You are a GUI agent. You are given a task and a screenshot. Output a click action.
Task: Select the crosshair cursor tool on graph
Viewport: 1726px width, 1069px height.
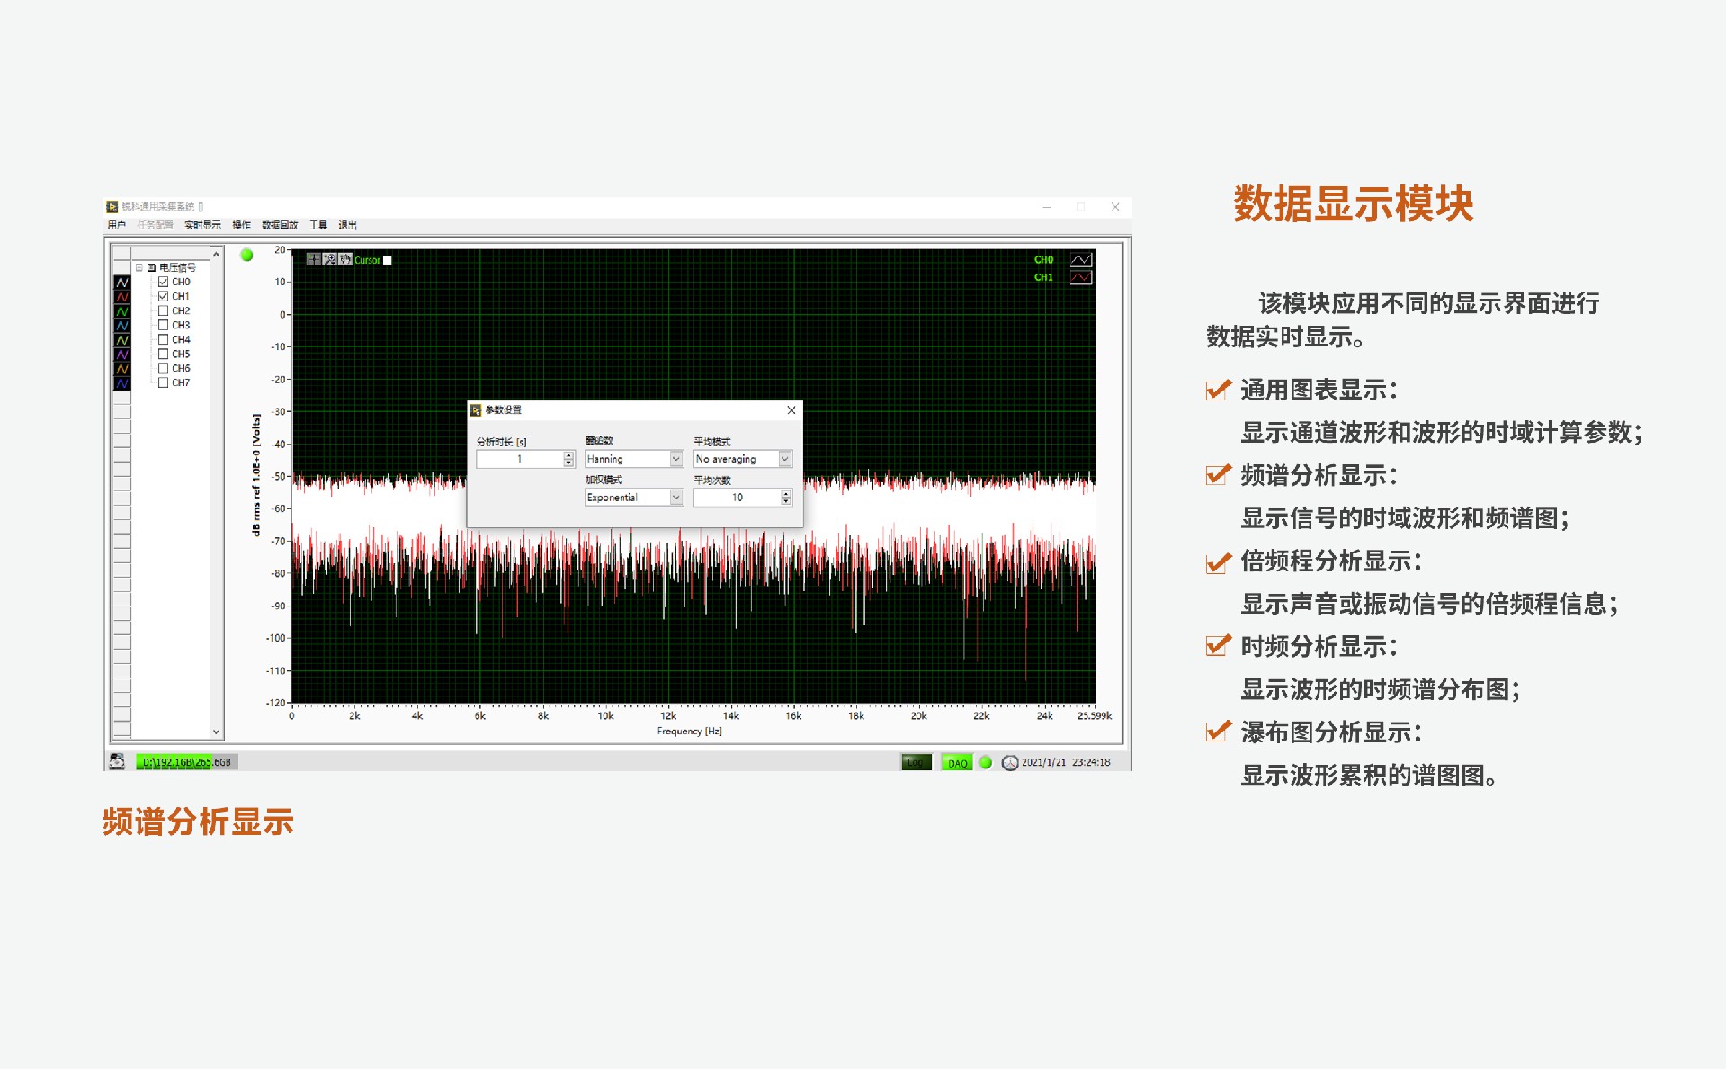(x=313, y=259)
